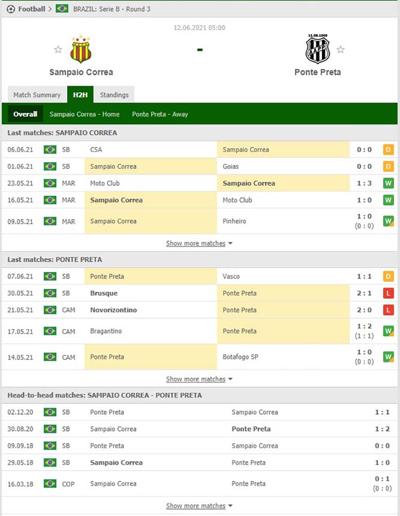
Task: Click the football icon in breadcrumb
Action: tap(11, 9)
